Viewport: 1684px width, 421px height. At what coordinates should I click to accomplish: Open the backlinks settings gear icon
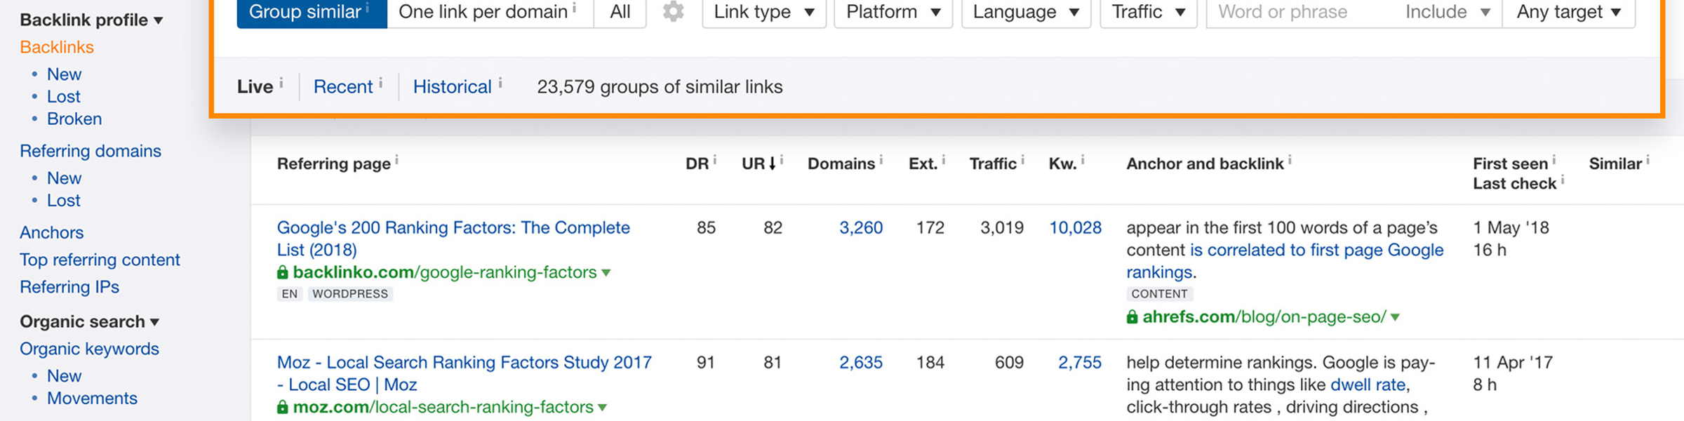pos(673,12)
